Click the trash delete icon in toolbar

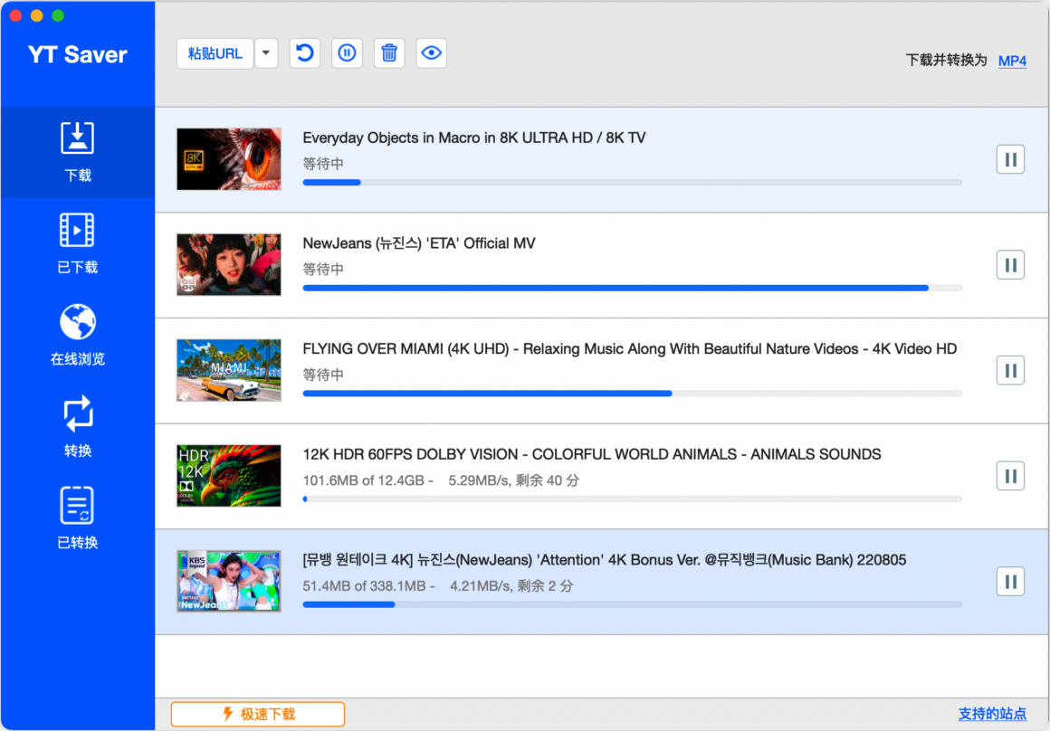[389, 52]
